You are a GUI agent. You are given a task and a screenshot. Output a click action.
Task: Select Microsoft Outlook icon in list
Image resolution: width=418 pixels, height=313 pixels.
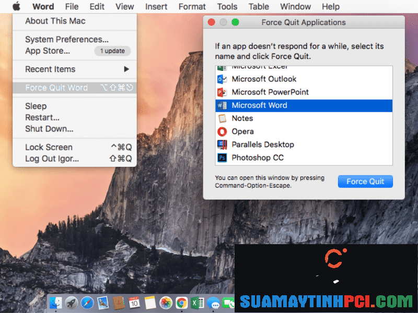(222, 79)
